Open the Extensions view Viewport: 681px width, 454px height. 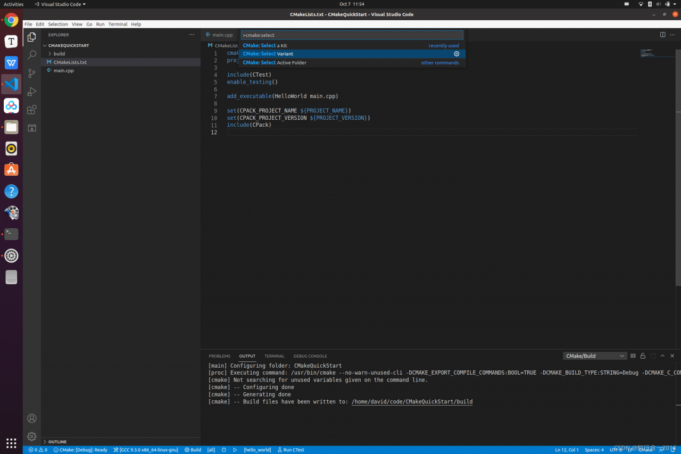(x=32, y=110)
